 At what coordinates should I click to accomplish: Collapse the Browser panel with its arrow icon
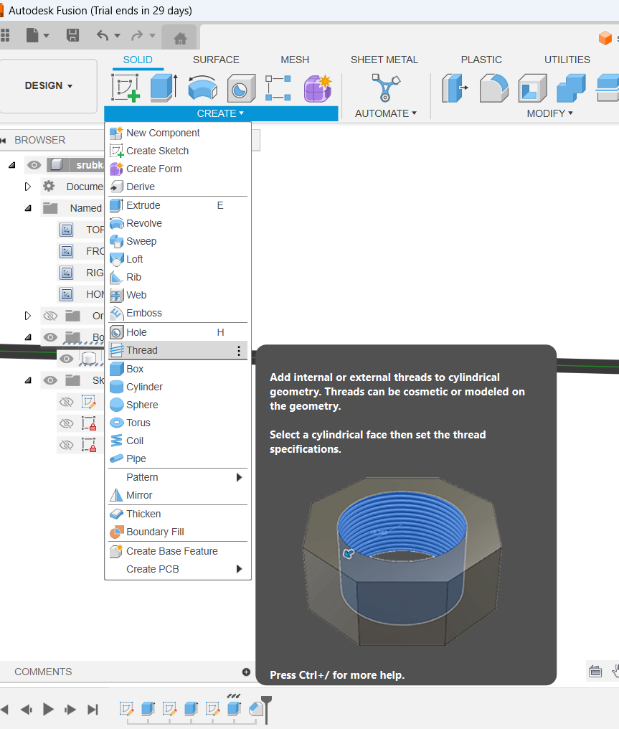[x=4, y=141]
